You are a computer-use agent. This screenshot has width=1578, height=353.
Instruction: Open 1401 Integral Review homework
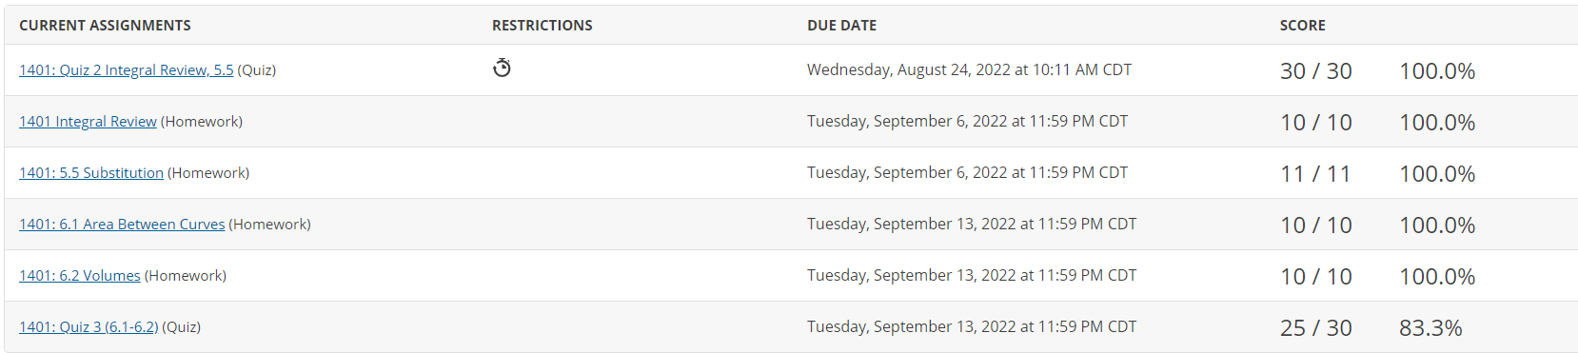click(x=88, y=122)
